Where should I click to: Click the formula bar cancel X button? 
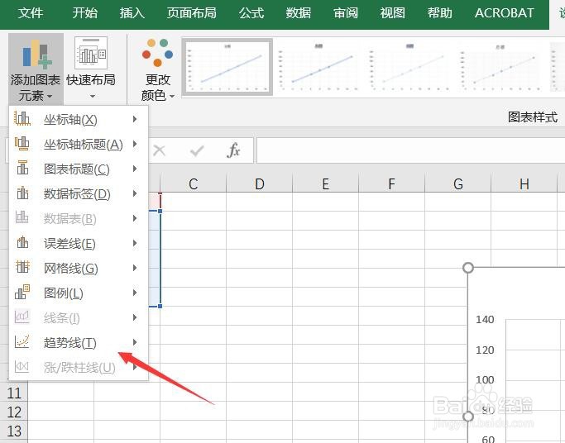click(160, 150)
